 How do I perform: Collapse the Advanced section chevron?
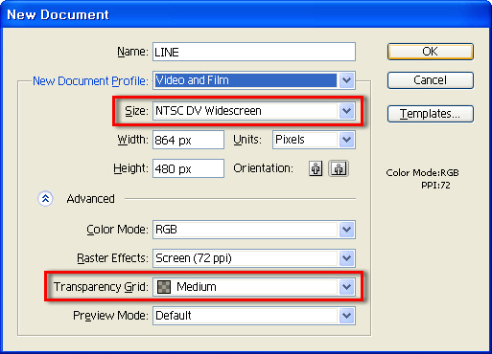pyautogui.click(x=45, y=199)
